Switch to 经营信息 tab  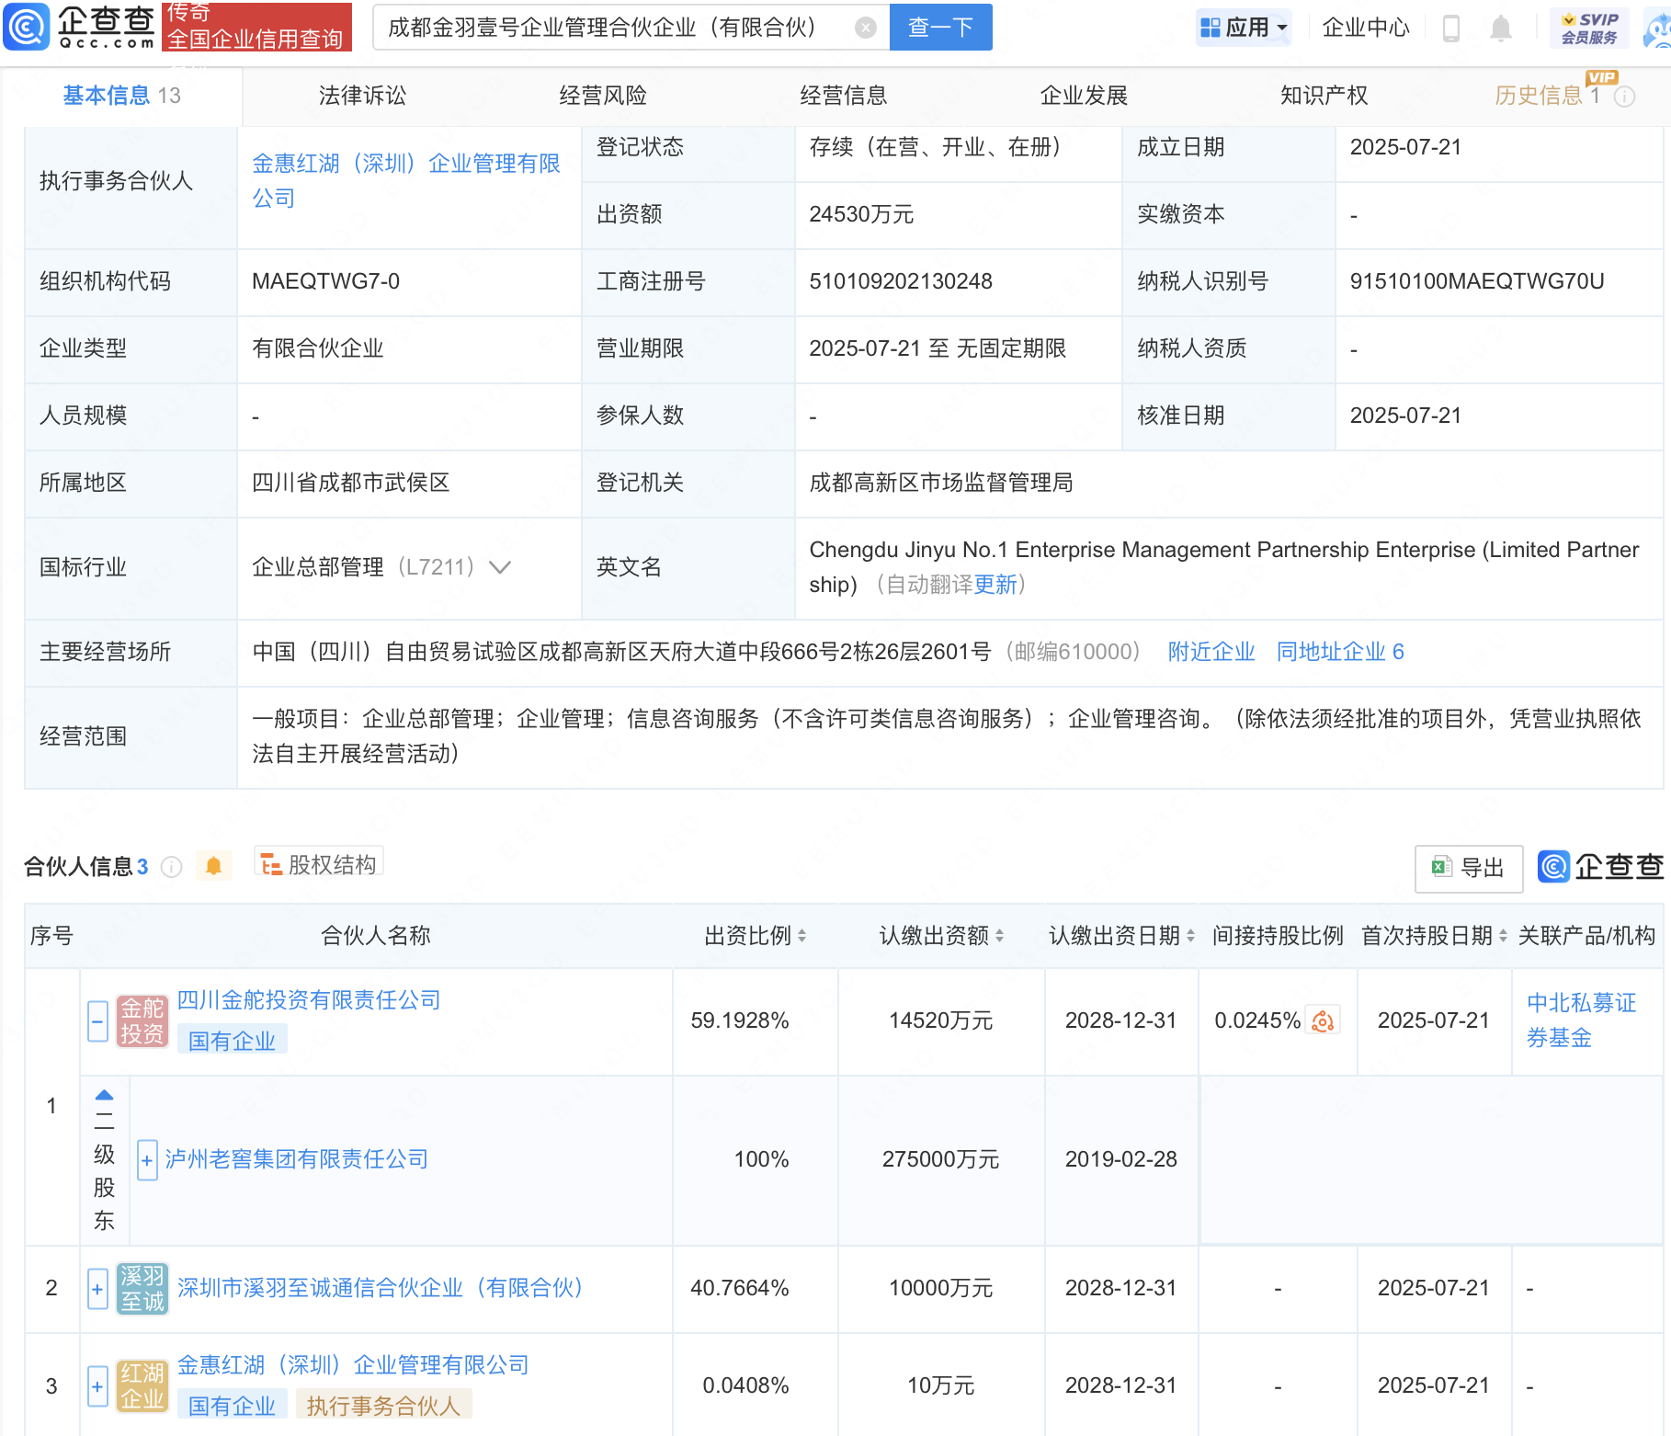point(844,96)
